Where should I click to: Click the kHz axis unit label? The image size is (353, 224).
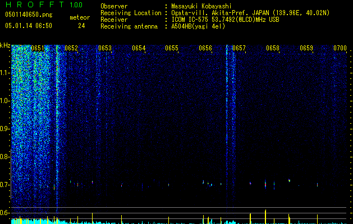pyautogui.click(x=5, y=45)
